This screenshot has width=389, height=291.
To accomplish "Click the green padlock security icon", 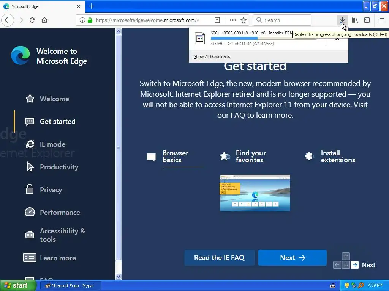I will coord(90,20).
